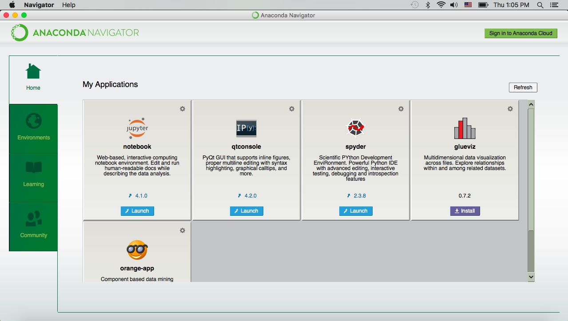Viewport: 568px width, 321px height.
Task: Open the glueviz tile gear options
Action: (510, 109)
